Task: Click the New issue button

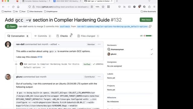Action: point(146,20)
